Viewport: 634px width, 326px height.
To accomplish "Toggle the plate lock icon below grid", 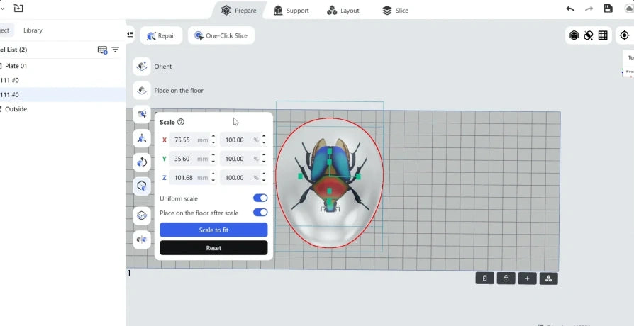I will point(506,279).
